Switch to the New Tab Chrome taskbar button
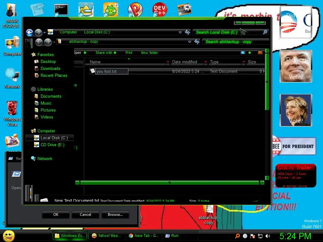Screen dimensions: 323x242 (144, 236)
